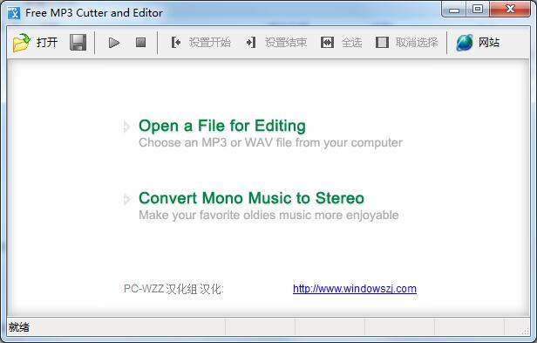Click the select all icon
Screen dimensions: 537x343
328,43
